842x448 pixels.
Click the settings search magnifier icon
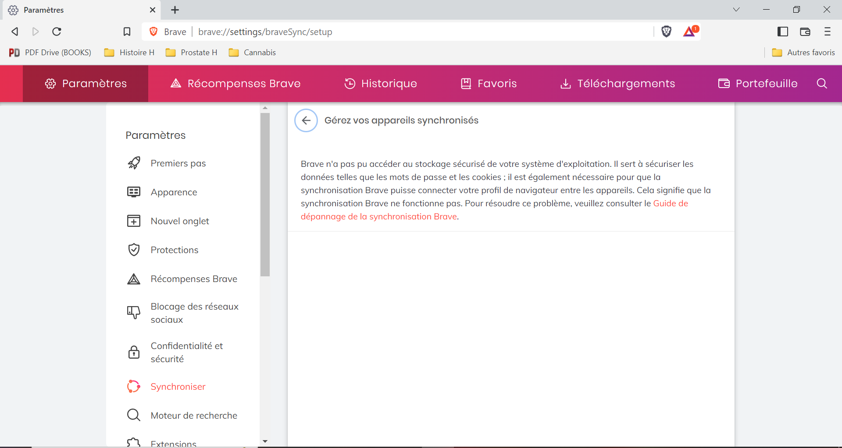point(822,84)
